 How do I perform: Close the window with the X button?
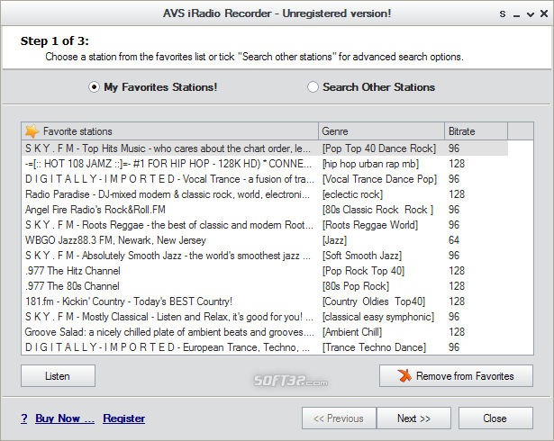click(x=544, y=13)
